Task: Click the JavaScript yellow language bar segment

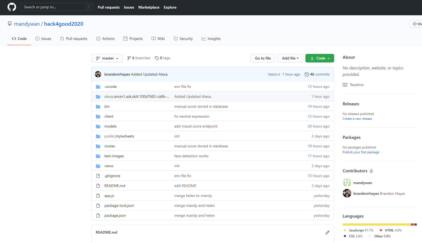Action: pos(376,225)
